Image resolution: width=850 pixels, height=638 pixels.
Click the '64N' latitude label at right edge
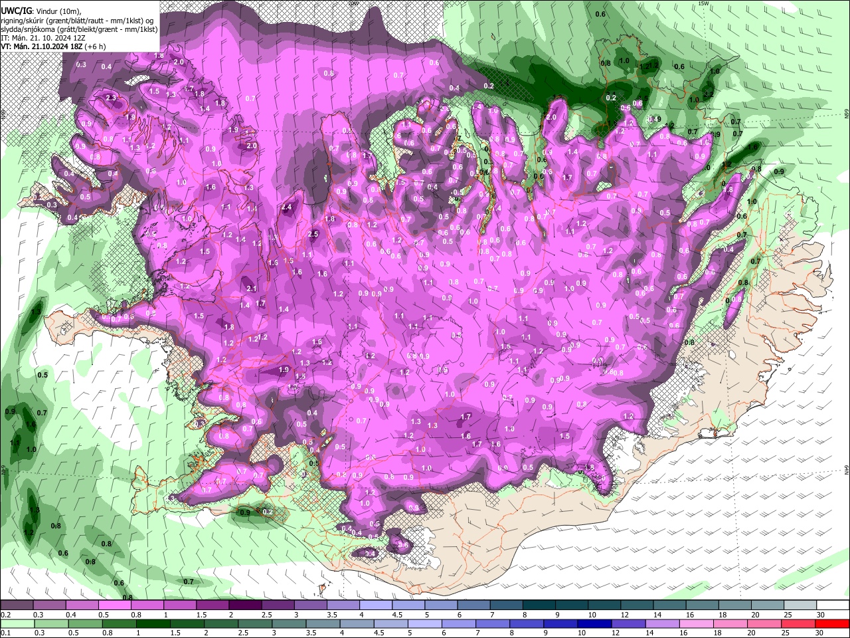(x=847, y=470)
